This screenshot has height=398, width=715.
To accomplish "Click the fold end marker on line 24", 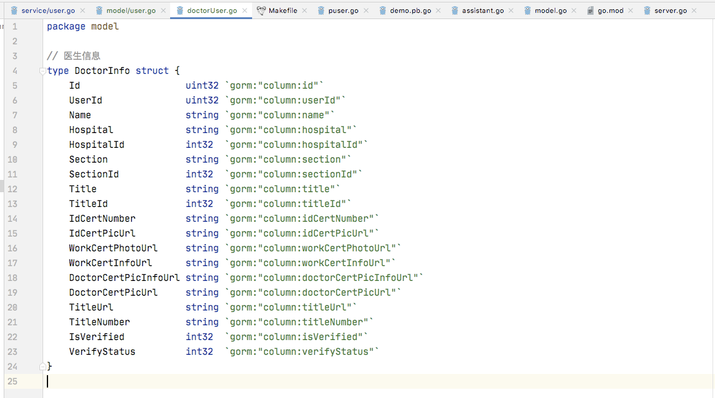I will pyautogui.click(x=43, y=366).
